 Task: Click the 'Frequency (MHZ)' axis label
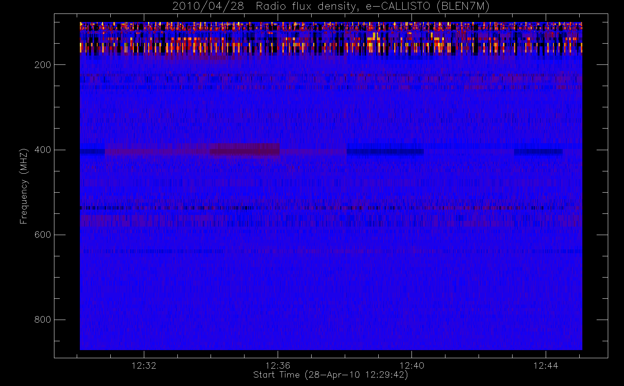(24, 186)
